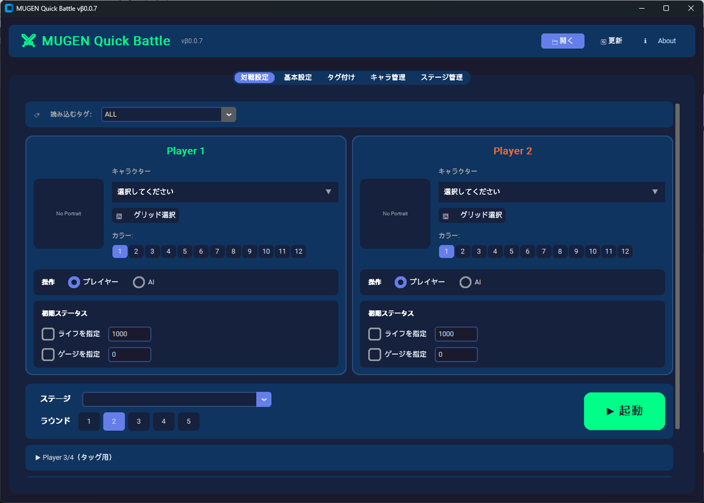Switch to ステージ管理 tab

click(442, 78)
